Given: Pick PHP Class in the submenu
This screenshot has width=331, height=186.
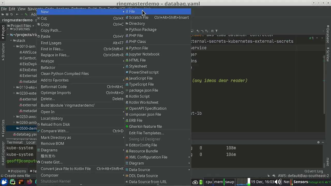Looking at the screenshot, I should click(158, 42).
